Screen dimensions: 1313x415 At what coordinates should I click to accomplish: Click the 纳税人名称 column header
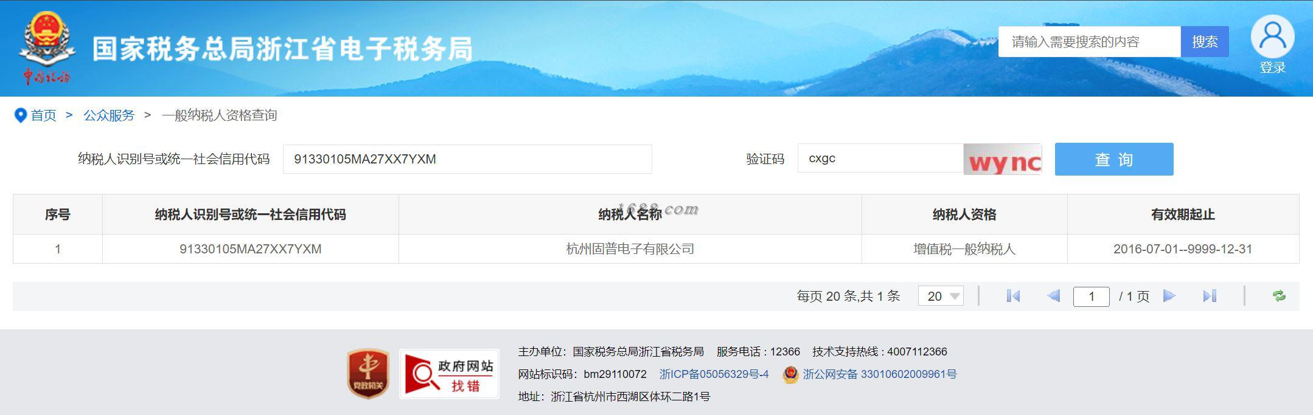tap(630, 214)
